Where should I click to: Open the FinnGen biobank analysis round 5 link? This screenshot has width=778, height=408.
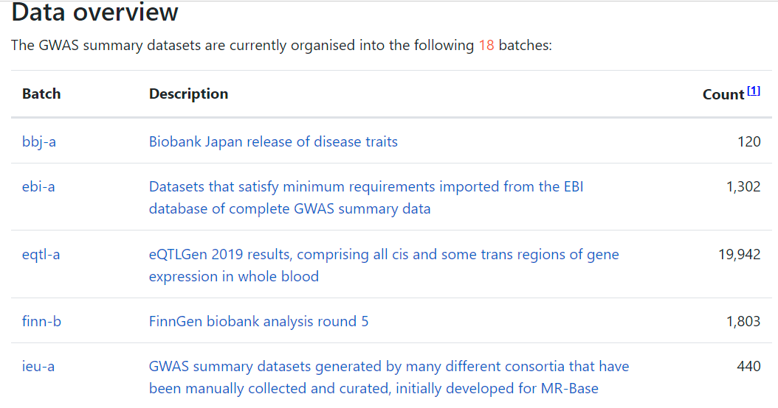(x=258, y=321)
